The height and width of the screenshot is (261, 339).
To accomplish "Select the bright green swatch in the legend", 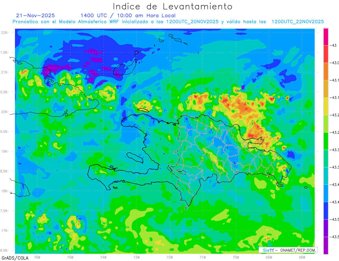I will [326, 141].
